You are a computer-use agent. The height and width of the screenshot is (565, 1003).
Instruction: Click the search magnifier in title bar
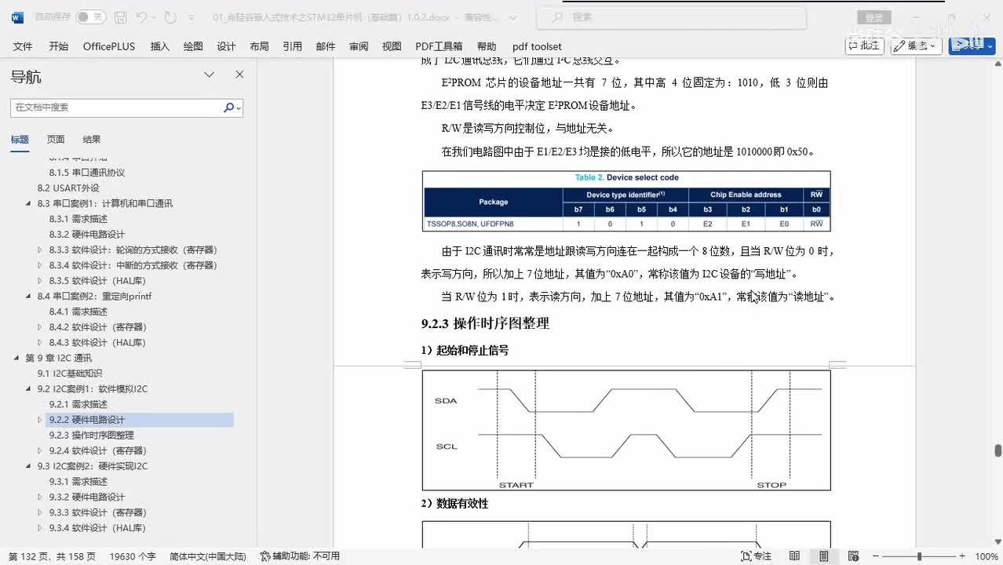click(556, 16)
